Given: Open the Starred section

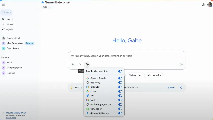Looking at the screenshot, I should pyautogui.click(x=10, y=24).
